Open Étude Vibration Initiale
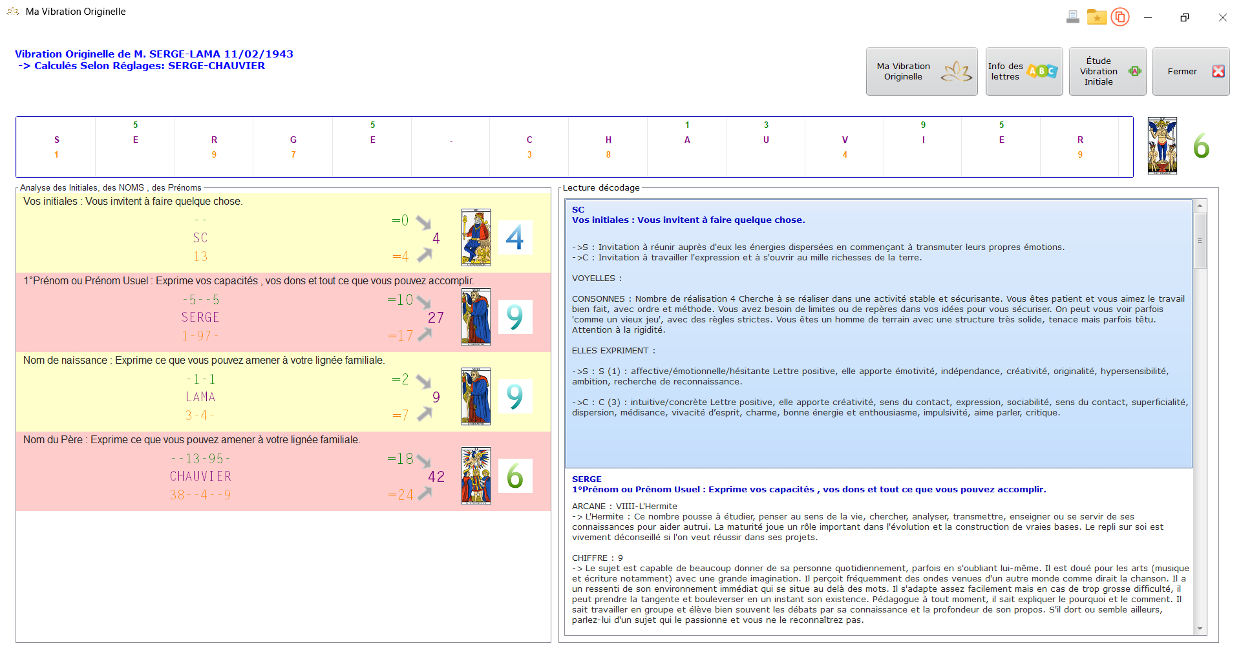The image size is (1241, 659). 1107,72
